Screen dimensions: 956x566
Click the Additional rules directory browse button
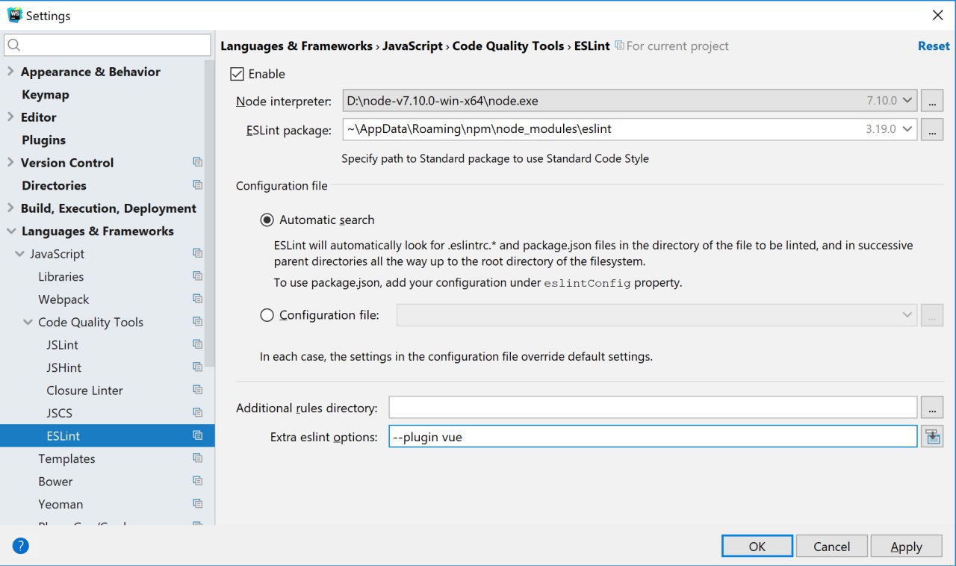pos(932,408)
